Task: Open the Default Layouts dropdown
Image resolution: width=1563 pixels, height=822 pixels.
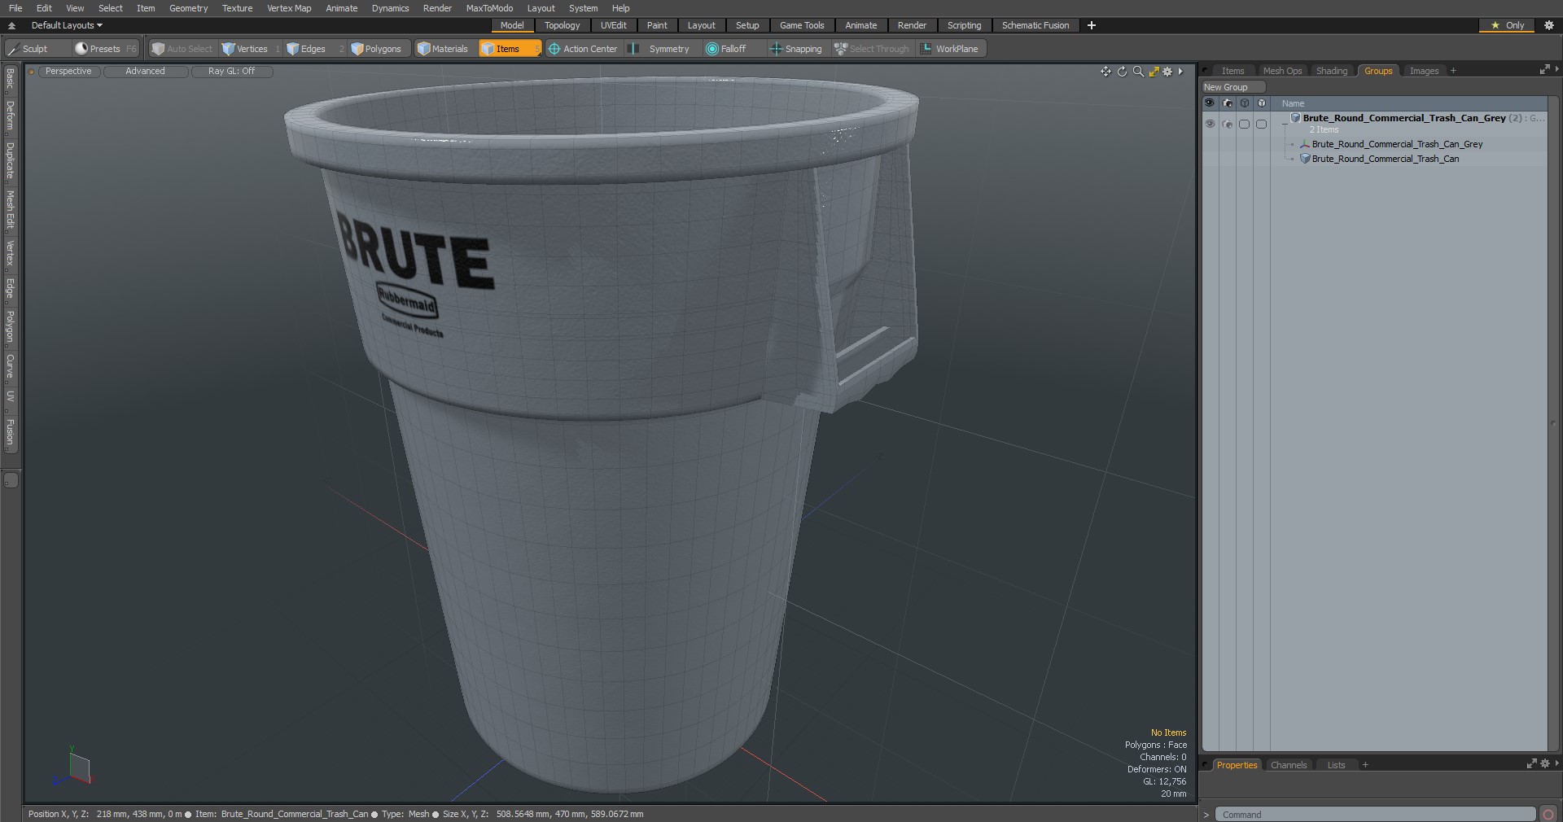Action: [67, 25]
